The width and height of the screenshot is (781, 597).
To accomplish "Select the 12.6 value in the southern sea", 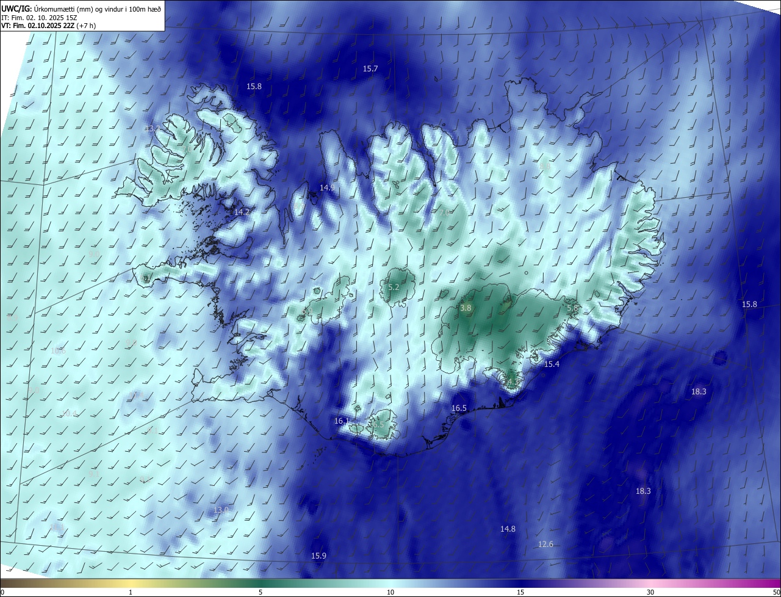I will pos(545,544).
